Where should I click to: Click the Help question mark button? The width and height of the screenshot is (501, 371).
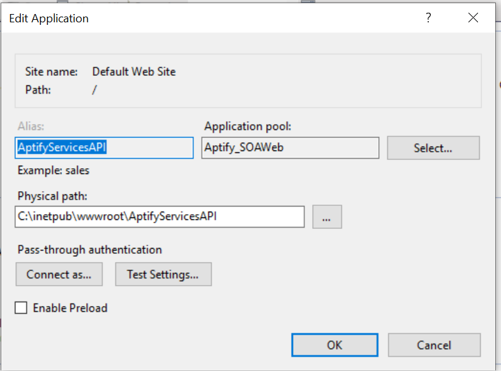[428, 18]
